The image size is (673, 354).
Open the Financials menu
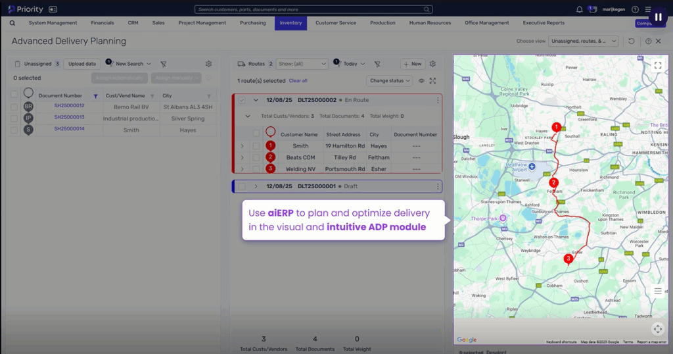(x=103, y=23)
